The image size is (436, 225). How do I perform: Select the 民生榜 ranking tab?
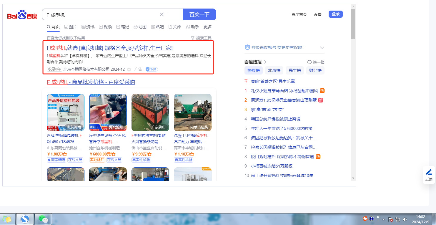click(295, 70)
